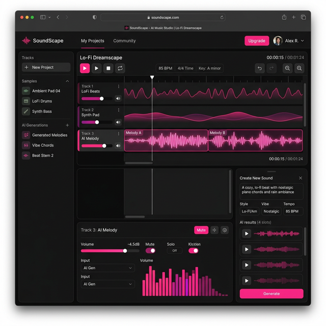
Task: Select the Melody A clip
Action: pos(166,141)
